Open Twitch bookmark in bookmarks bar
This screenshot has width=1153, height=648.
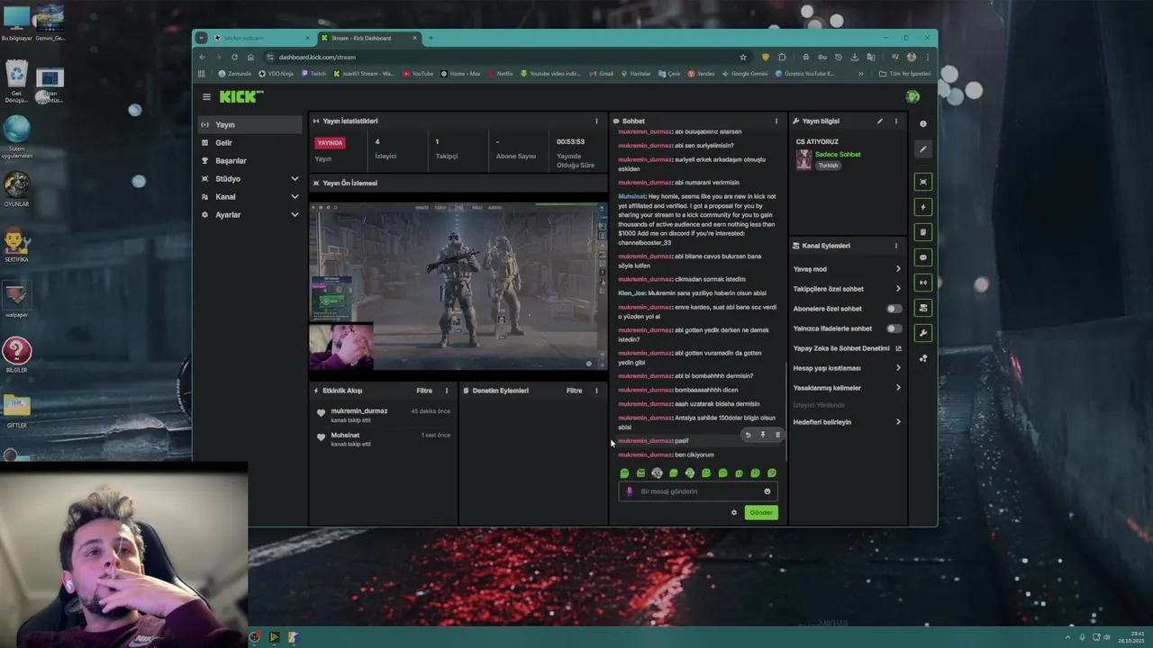tap(314, 74)
